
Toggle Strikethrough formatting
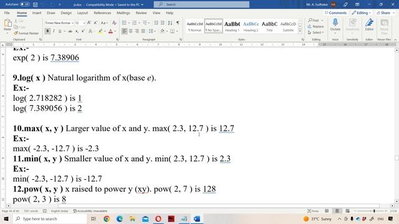(x=70, y=31)
